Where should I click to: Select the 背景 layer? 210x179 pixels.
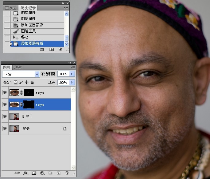coord(40,128)
